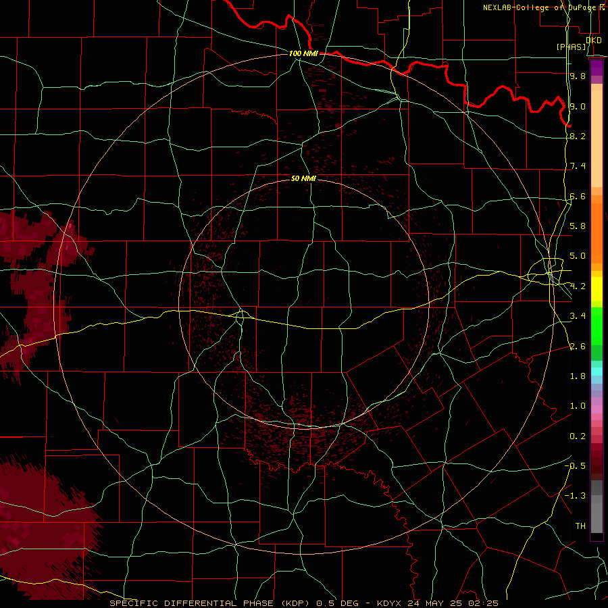Click the 5.8 value on the scale

click(x=578, y=226)
